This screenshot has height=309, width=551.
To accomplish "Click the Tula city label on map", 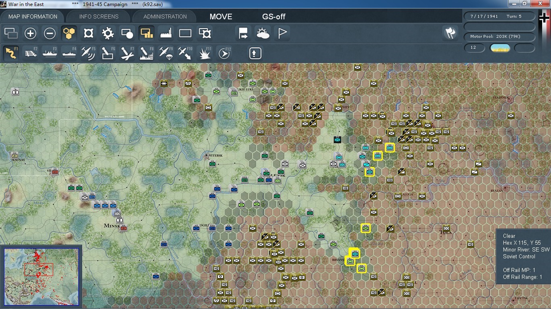I will click(x=446, y=233).
